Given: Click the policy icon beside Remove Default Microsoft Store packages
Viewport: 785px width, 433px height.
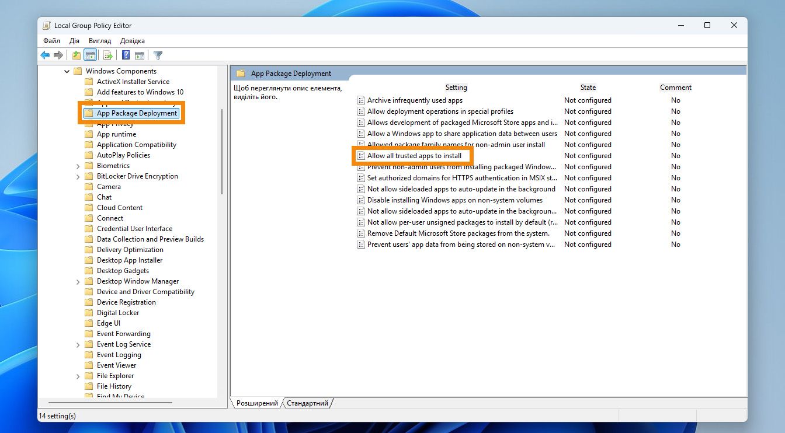Looking at the screenshot, I should click(x=362, y=233).
